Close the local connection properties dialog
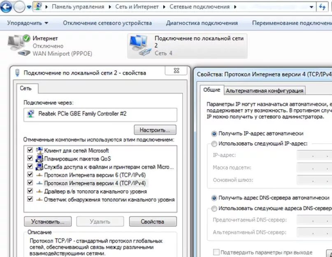This screenshot has height=257, width=332. tap(176, 70)
